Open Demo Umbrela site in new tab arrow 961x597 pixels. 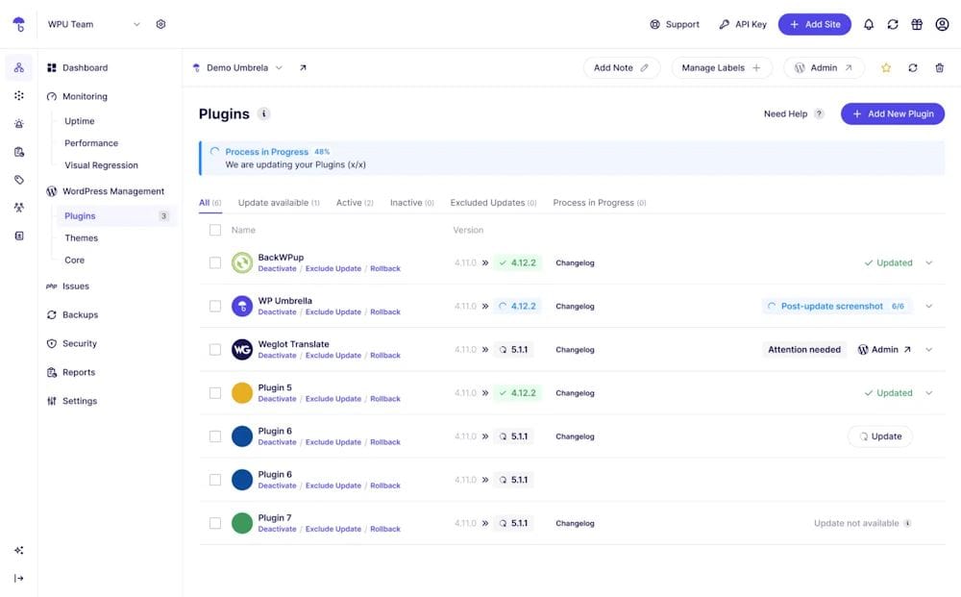(303, 68)
